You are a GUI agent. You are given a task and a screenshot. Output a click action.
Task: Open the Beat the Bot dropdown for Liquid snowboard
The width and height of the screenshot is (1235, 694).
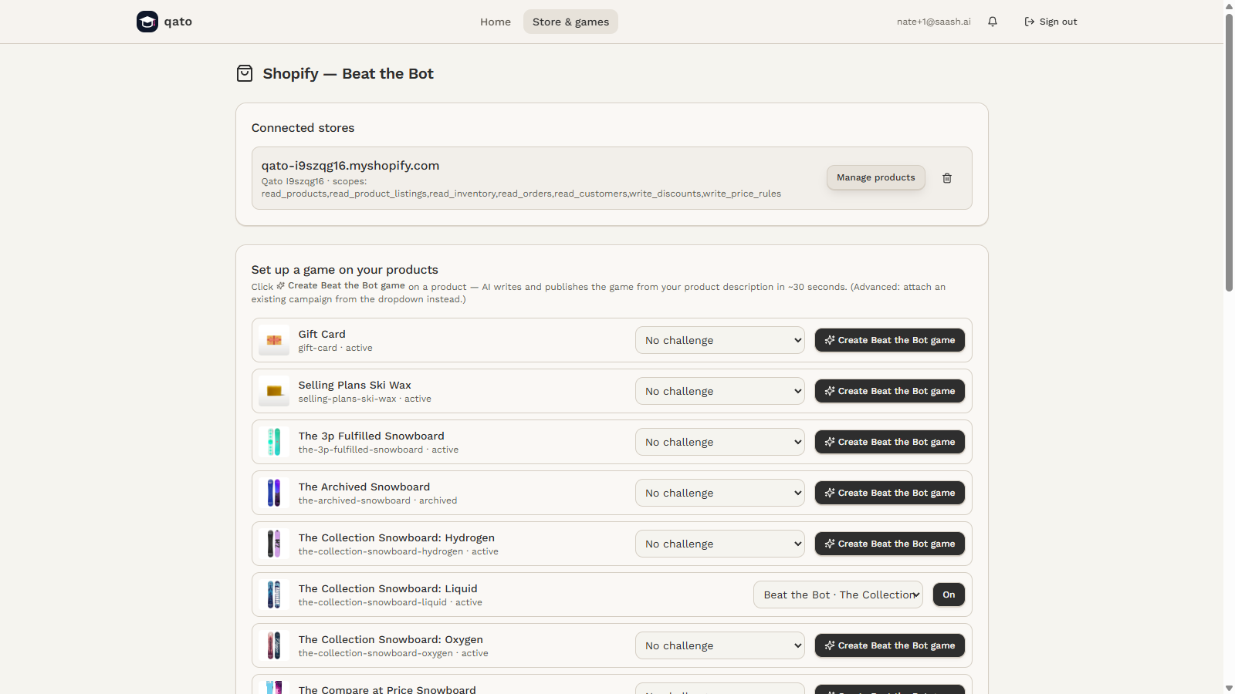(838, 595)
